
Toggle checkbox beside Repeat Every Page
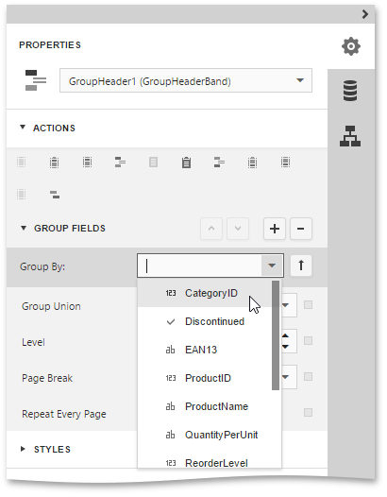pyautogui.click(x=308, y=412)
